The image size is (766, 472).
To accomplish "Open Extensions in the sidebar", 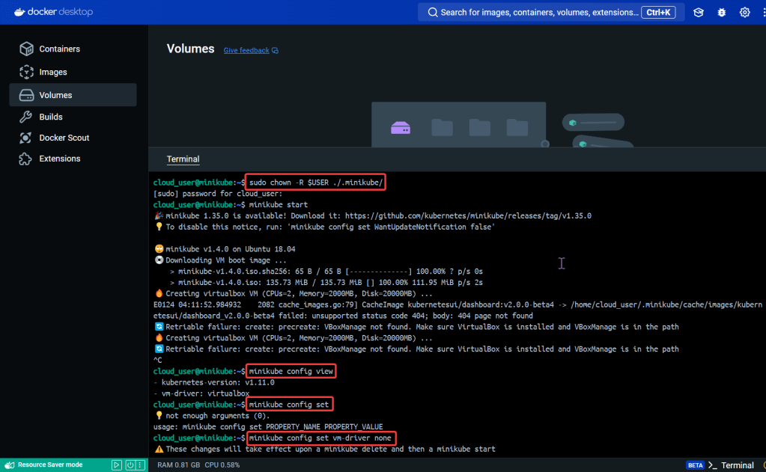I will 59,159.
